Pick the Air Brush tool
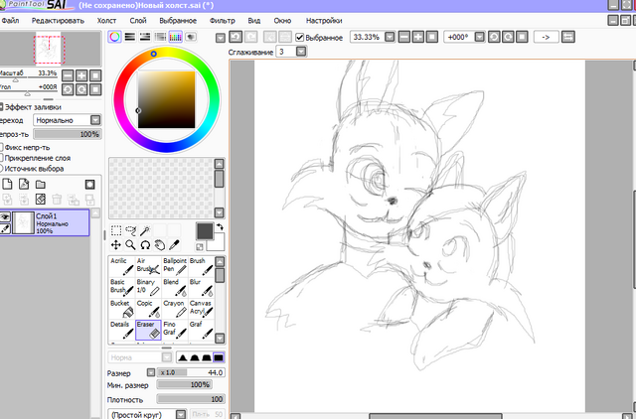 click(x=148, y=266)
